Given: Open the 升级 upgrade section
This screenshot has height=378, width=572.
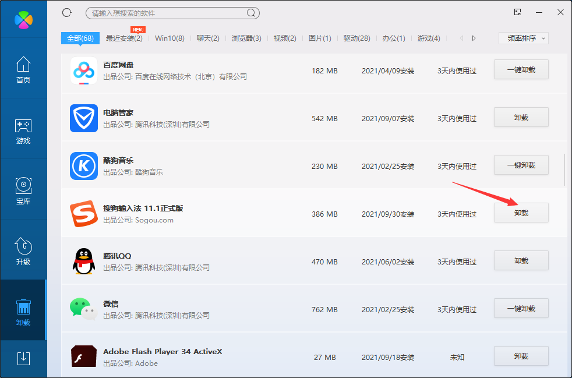Looking at the screenshot, I should click(x=23, y=252).
